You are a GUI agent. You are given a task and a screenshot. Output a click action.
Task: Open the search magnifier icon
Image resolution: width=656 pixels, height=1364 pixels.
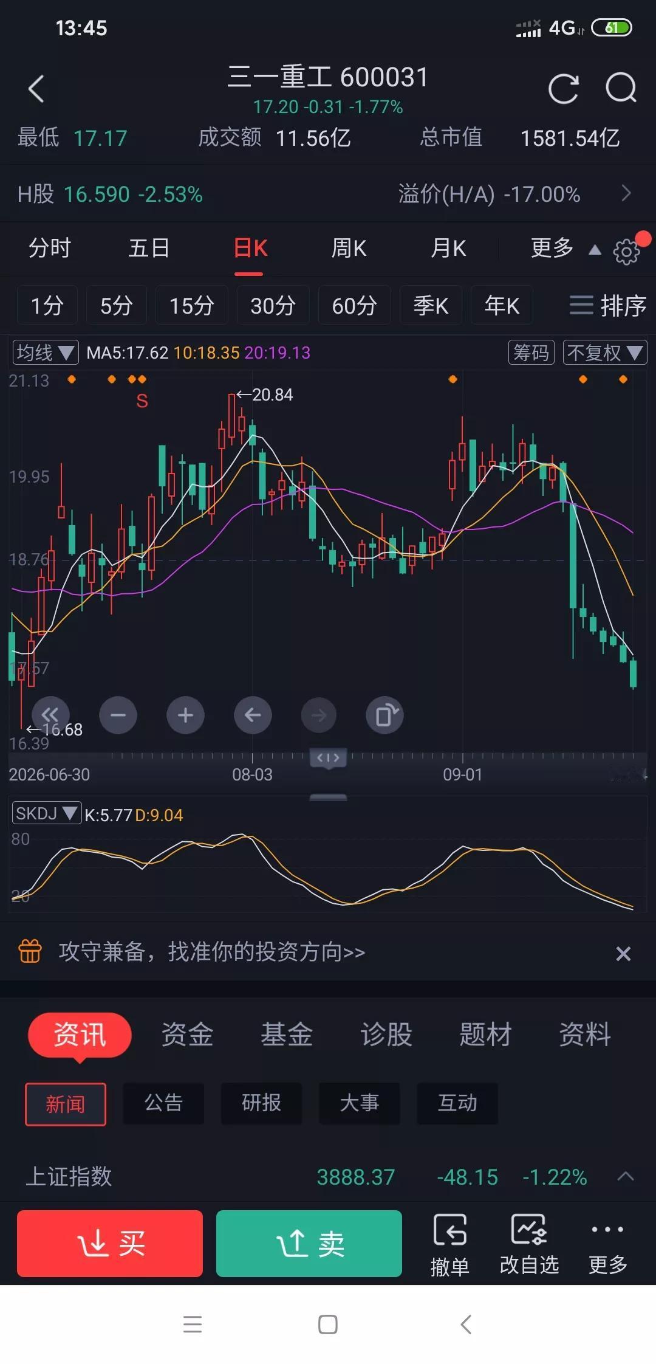(621, 89)
